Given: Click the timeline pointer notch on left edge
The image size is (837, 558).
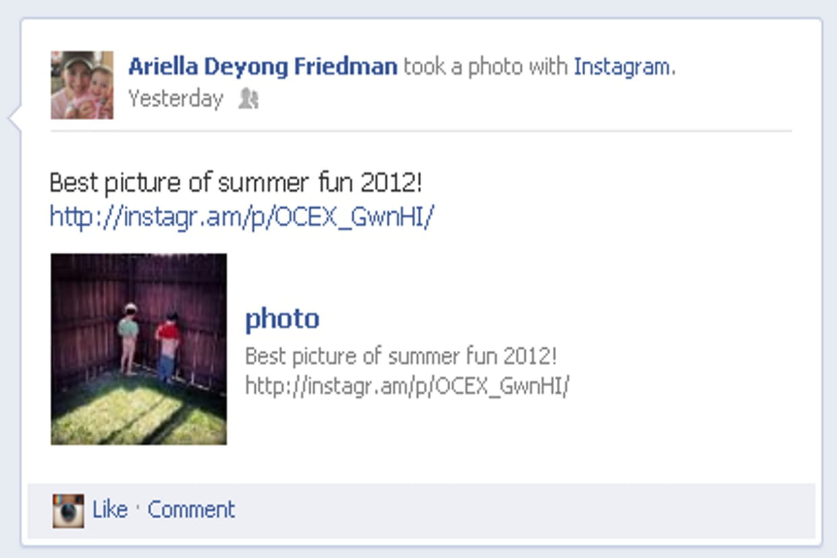Looking at the screenshot, I should [x=15, y=119].
